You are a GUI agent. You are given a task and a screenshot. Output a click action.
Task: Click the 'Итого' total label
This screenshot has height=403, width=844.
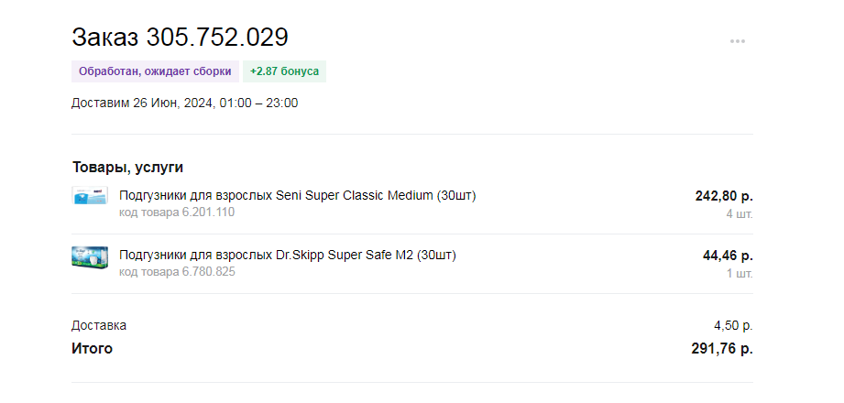92,348
